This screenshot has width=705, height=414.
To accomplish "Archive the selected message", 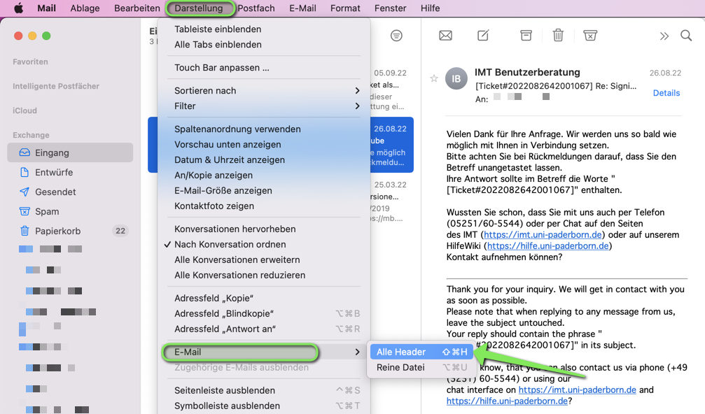I will (x=526, y=36).
